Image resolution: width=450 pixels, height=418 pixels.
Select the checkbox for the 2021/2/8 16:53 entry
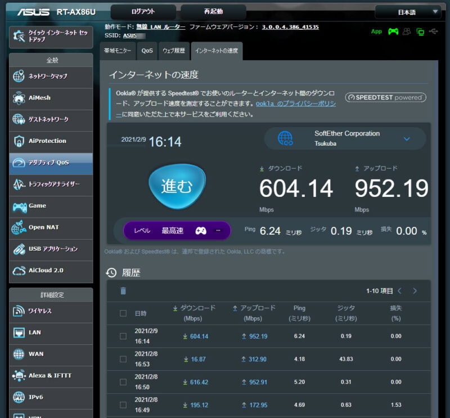123,359
